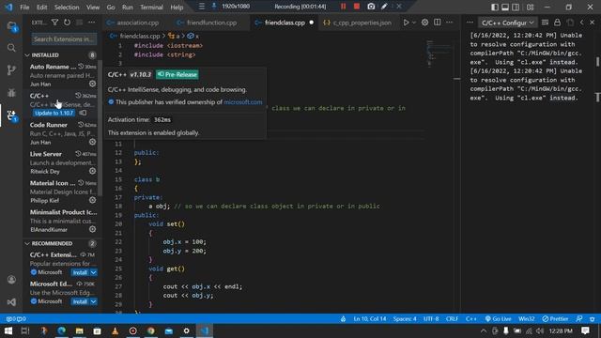Open Install dropdown for Microsoft Edge Tools
This screenshot has width=601, height=338.
[x=94, y=301]
